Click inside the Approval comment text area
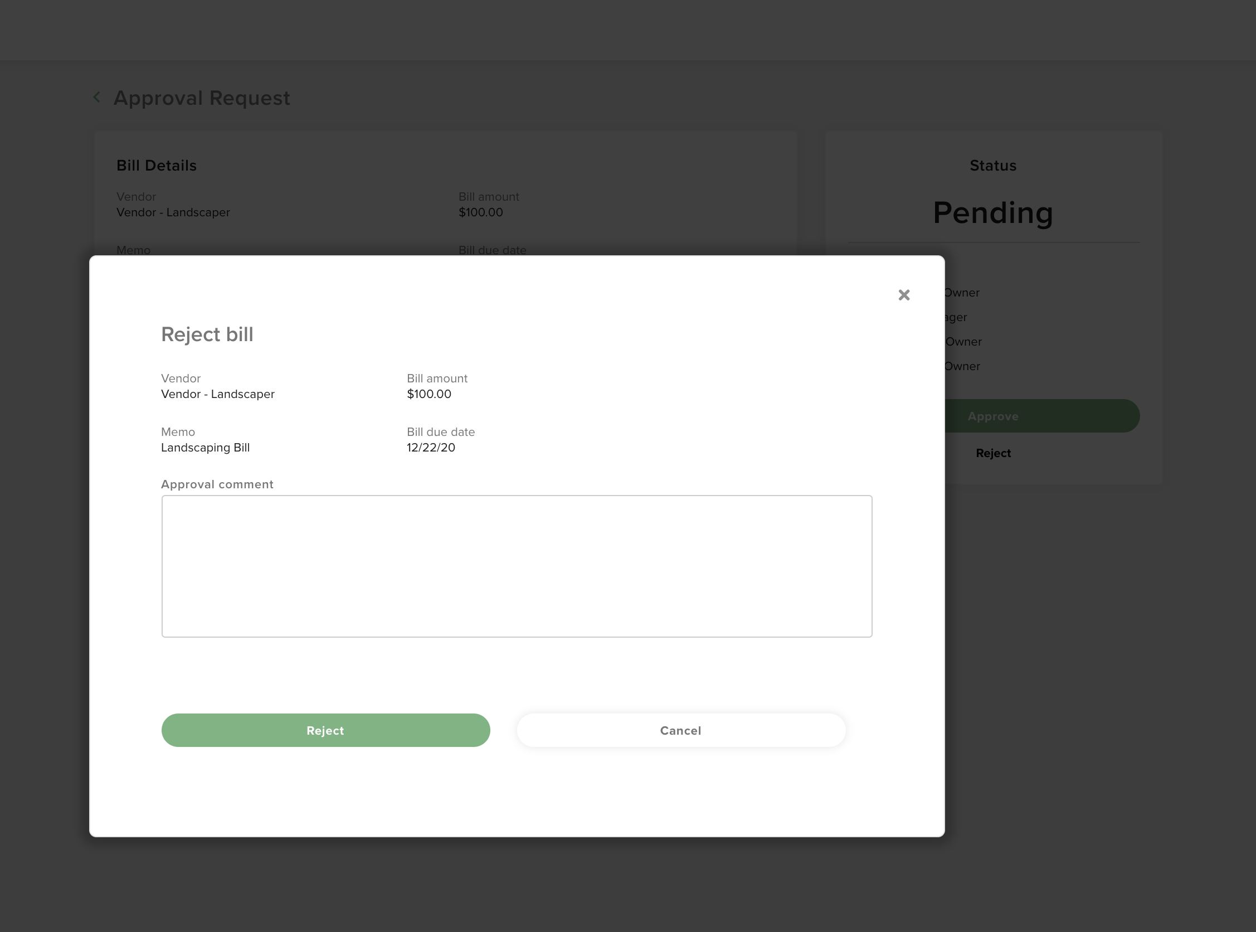This screenshot has width=1256, height=932. click(x=516, y=566)
